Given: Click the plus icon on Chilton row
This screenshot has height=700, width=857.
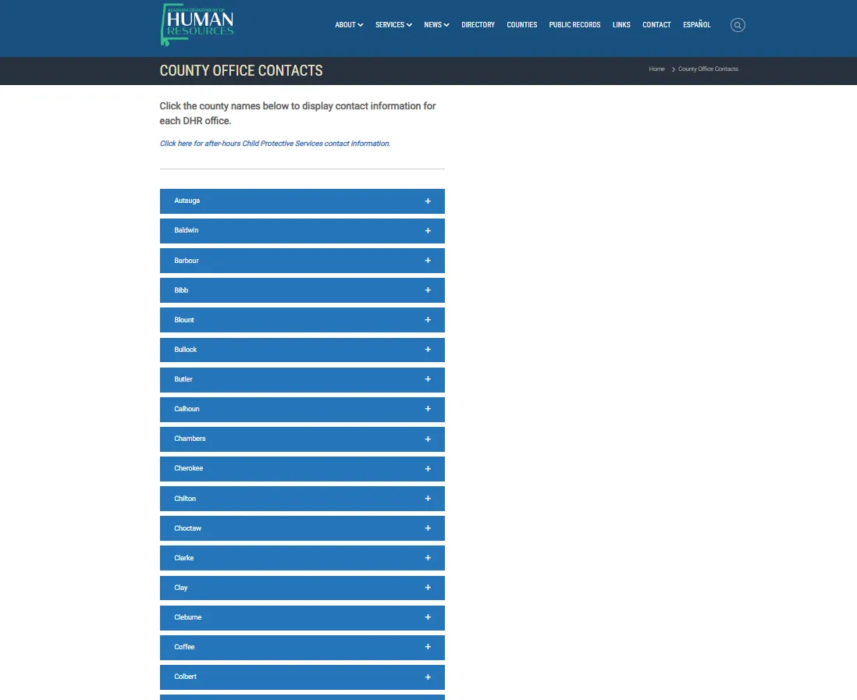Looking at the screenshot, I should click(x=428, y=499).
